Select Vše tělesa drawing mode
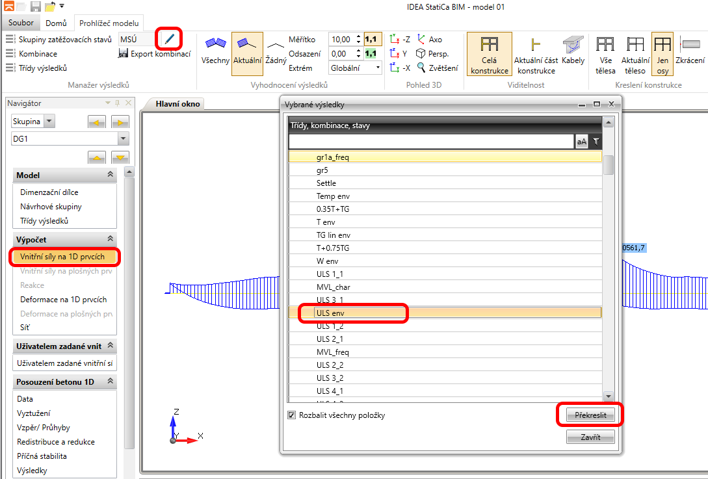Viewport: 708px width, 479px height. tap(605, 53)
